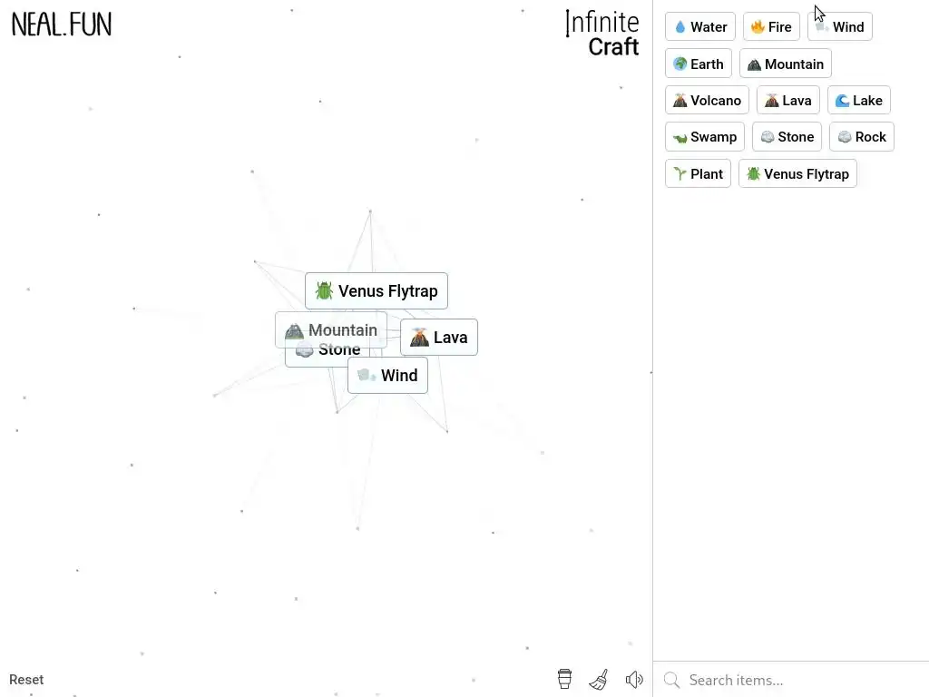
Task: Pick the Earth element from sidebar
Action: click(699, 64)
